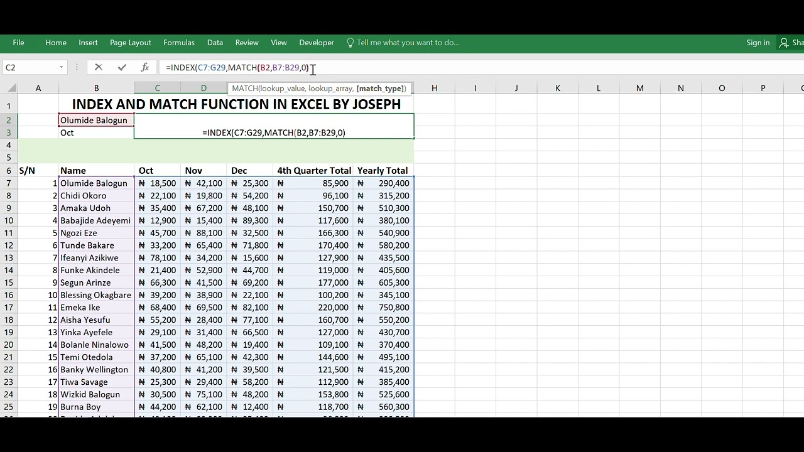Viewport: 804px width, 452px height.
Task: Click the name cell Babajide Adeyemi
Action: pyautogui.click(x=96, y=220)
